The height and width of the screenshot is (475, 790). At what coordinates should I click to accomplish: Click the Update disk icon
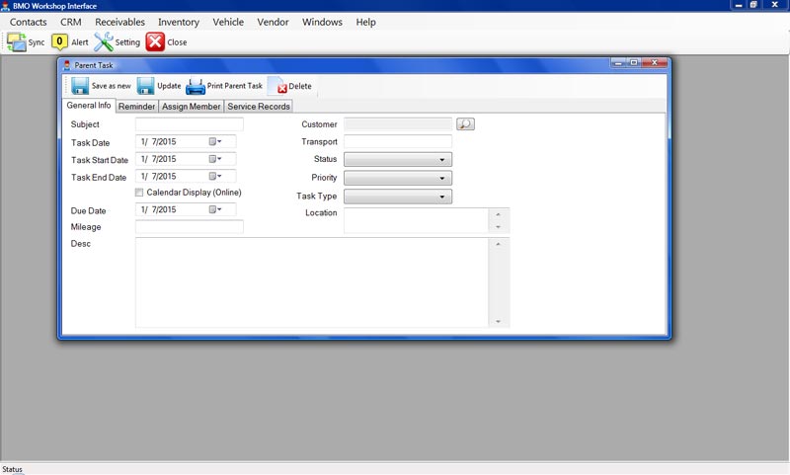(x=146, y=86)
